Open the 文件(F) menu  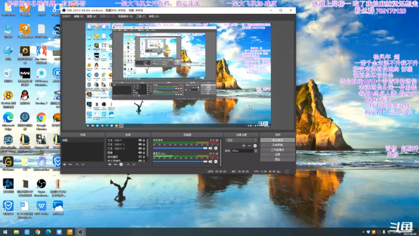point(66,16)
